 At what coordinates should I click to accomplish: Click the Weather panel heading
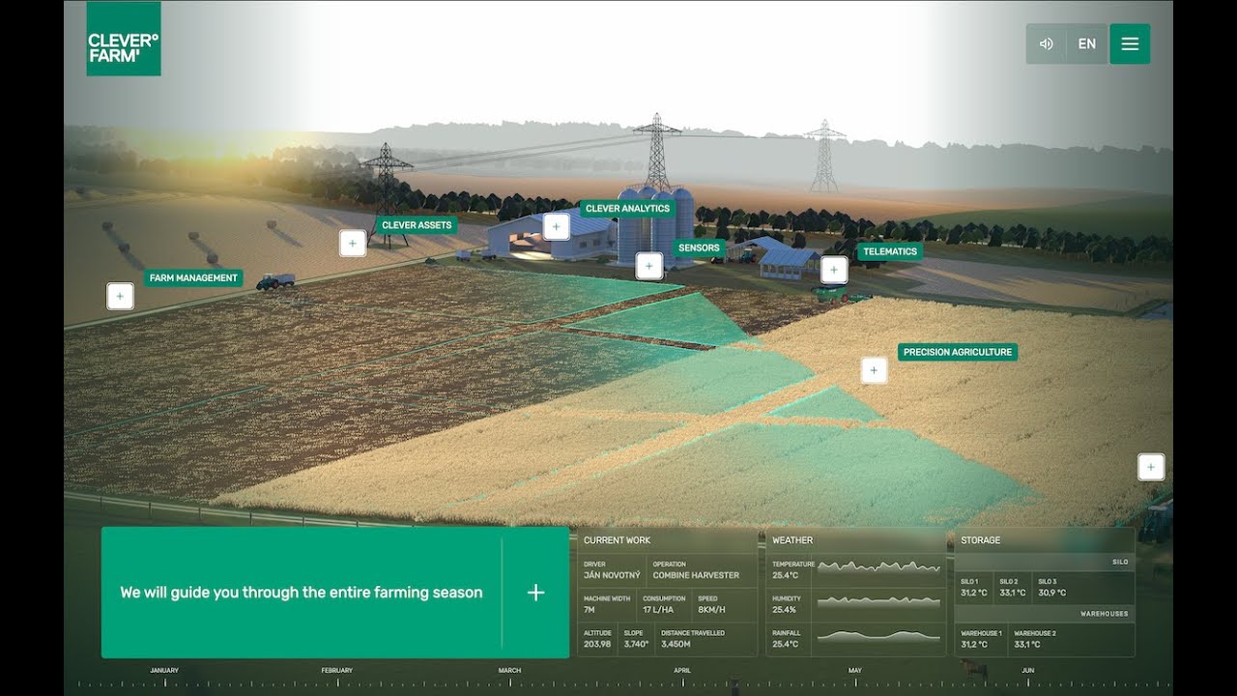click(x=792, y=540)
